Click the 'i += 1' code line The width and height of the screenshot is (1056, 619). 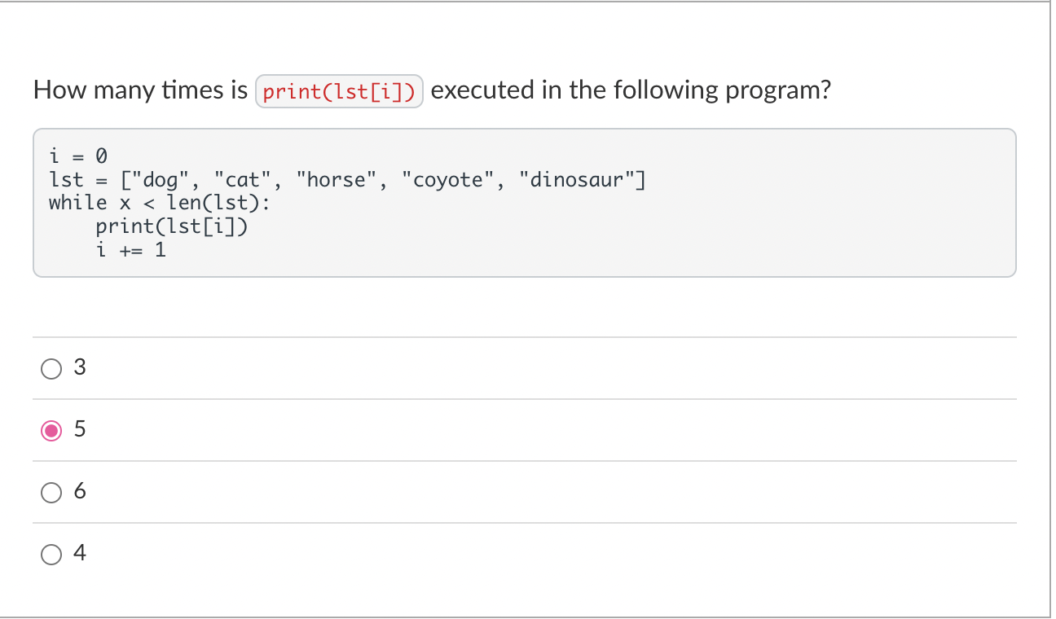tap(131, 249)
